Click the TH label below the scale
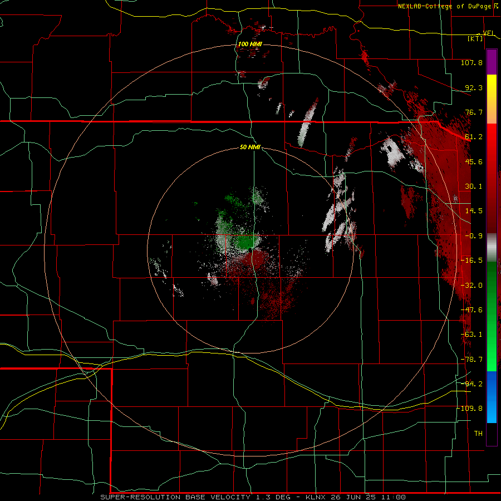The width and height of the screenshot is (501, 501). (x=478, y=434)
